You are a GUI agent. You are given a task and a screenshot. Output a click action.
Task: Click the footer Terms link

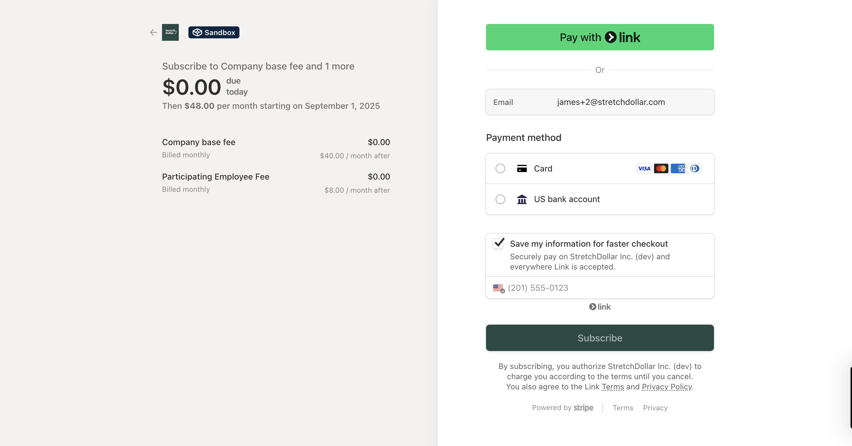pos(623,408)
